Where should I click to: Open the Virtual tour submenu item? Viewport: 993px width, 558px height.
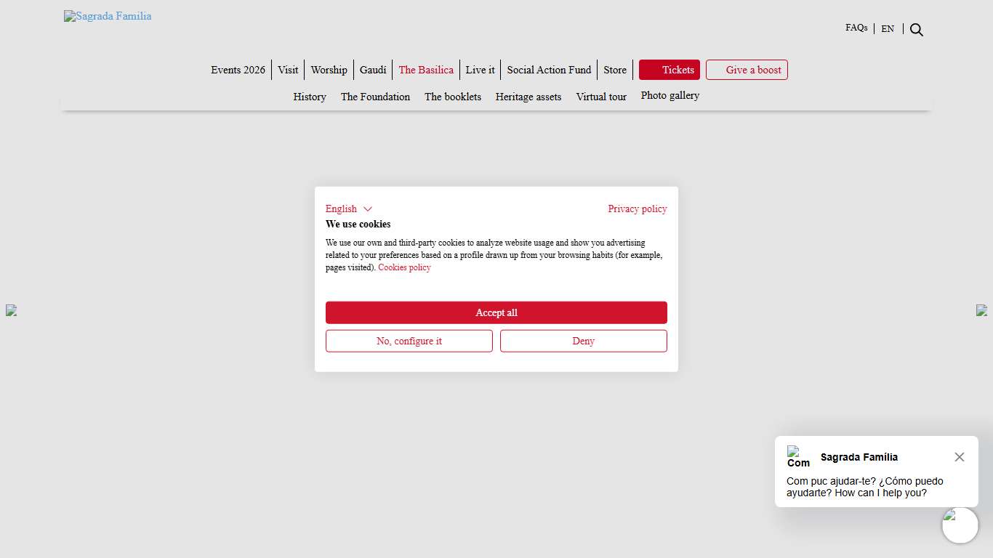[600, 97]
